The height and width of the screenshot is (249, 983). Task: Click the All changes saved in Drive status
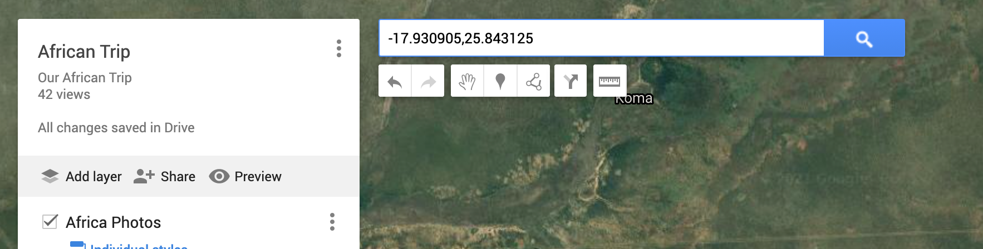[x=116, y=127]
